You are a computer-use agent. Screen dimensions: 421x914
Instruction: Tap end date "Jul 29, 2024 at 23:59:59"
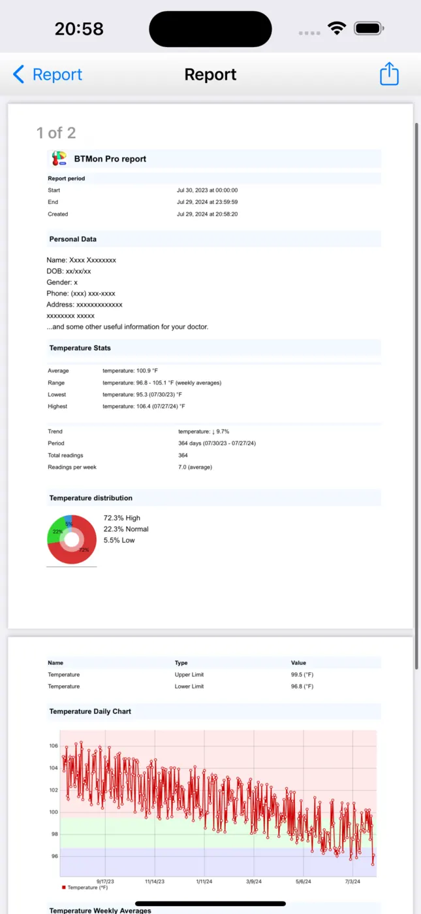(207, 202)
